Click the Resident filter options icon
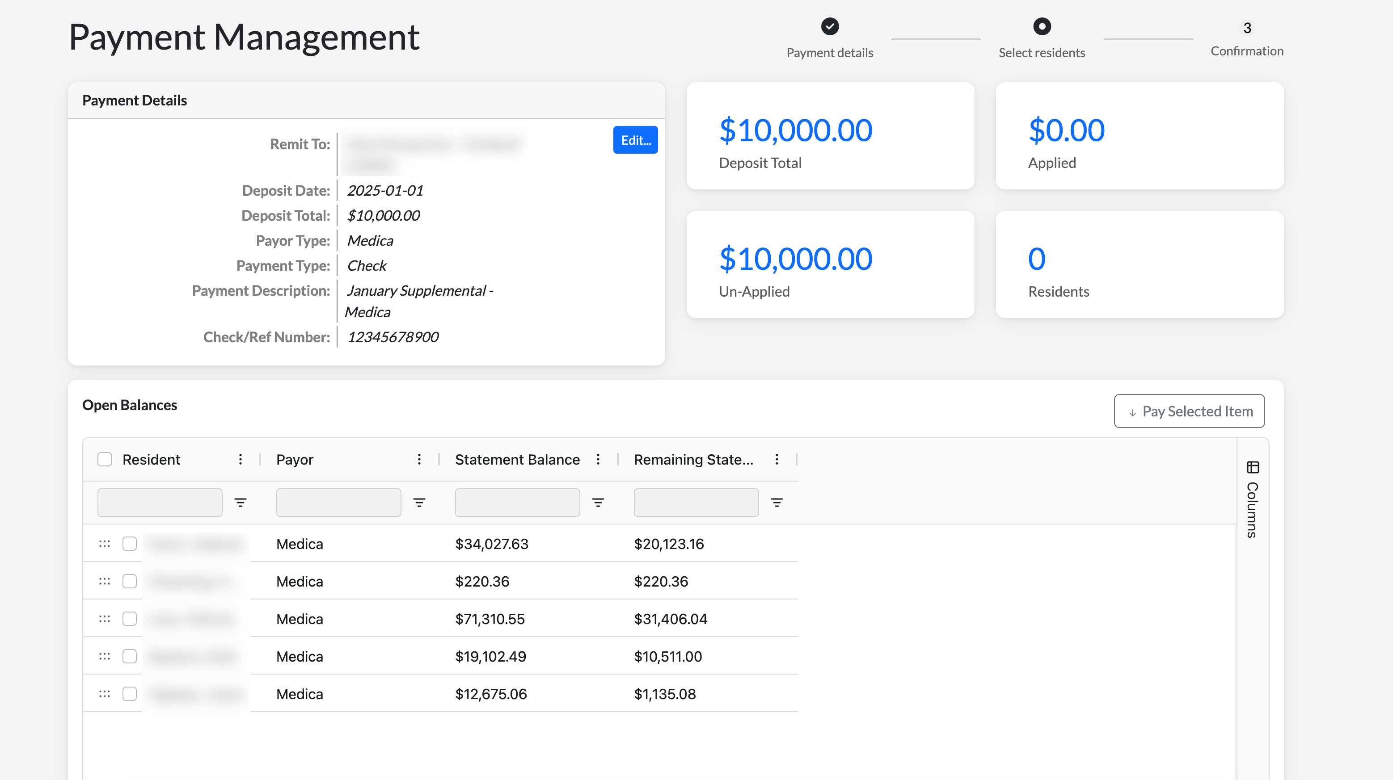1393x780 pixels. coord(240,503)
